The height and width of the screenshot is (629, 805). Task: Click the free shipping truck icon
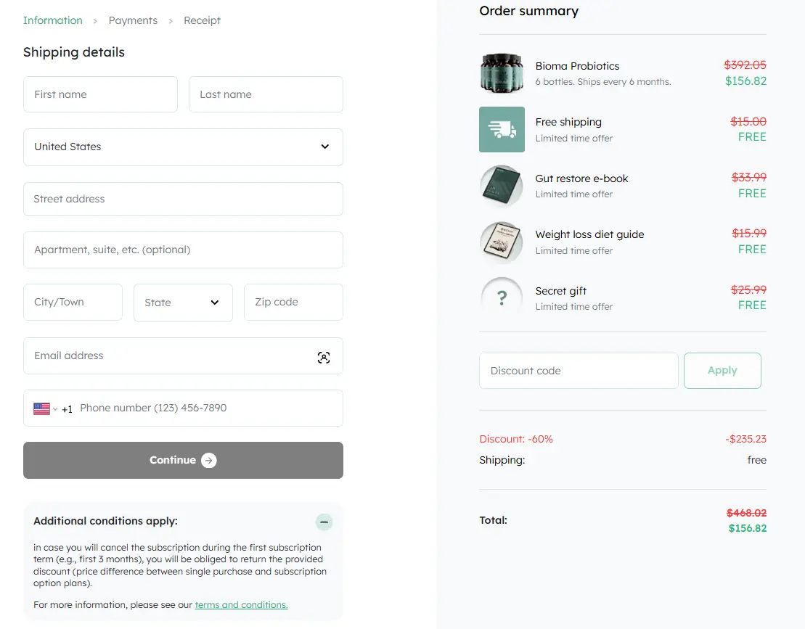click(502, 129)
